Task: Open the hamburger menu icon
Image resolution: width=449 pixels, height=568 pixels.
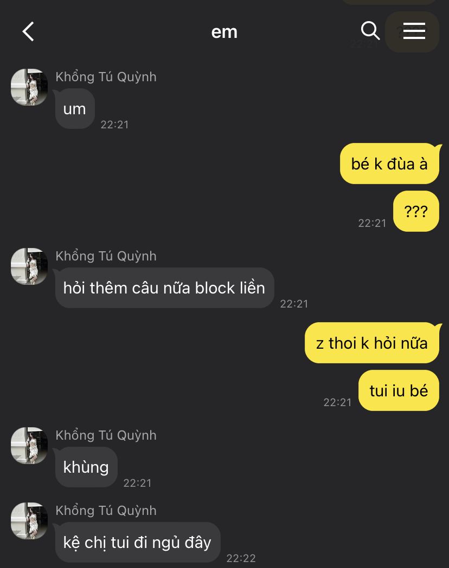Action: (x=414, y=31)
